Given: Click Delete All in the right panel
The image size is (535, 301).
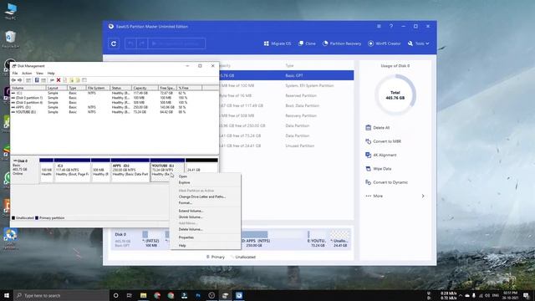Looking at the screenshot, I should coord(377,128).
